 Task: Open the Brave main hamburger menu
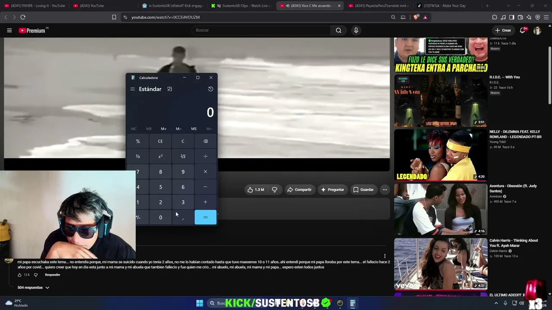546,17
